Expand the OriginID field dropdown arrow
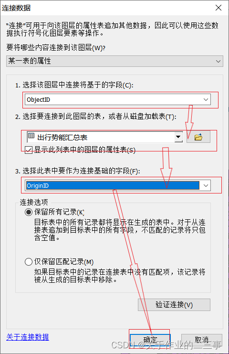Image resolution: width=229 pixels, height=354 pixels. pyautogui.click(x=206, y=185)
